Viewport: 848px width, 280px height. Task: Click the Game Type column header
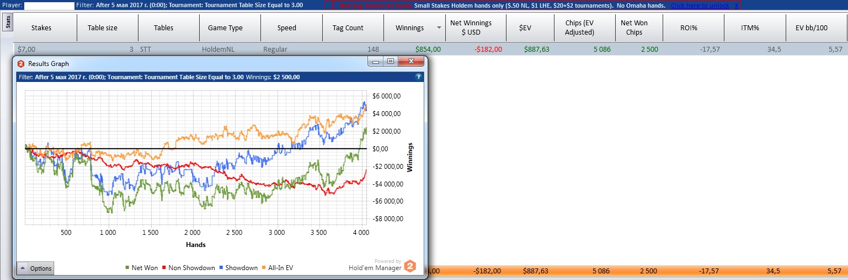225,28
